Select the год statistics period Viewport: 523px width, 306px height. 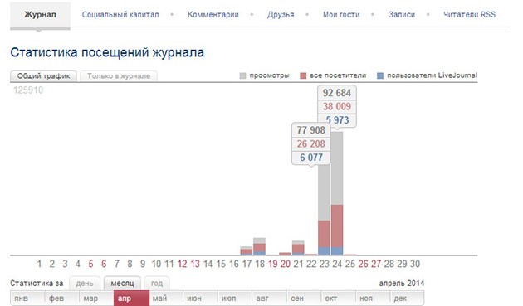pos(157,284)
